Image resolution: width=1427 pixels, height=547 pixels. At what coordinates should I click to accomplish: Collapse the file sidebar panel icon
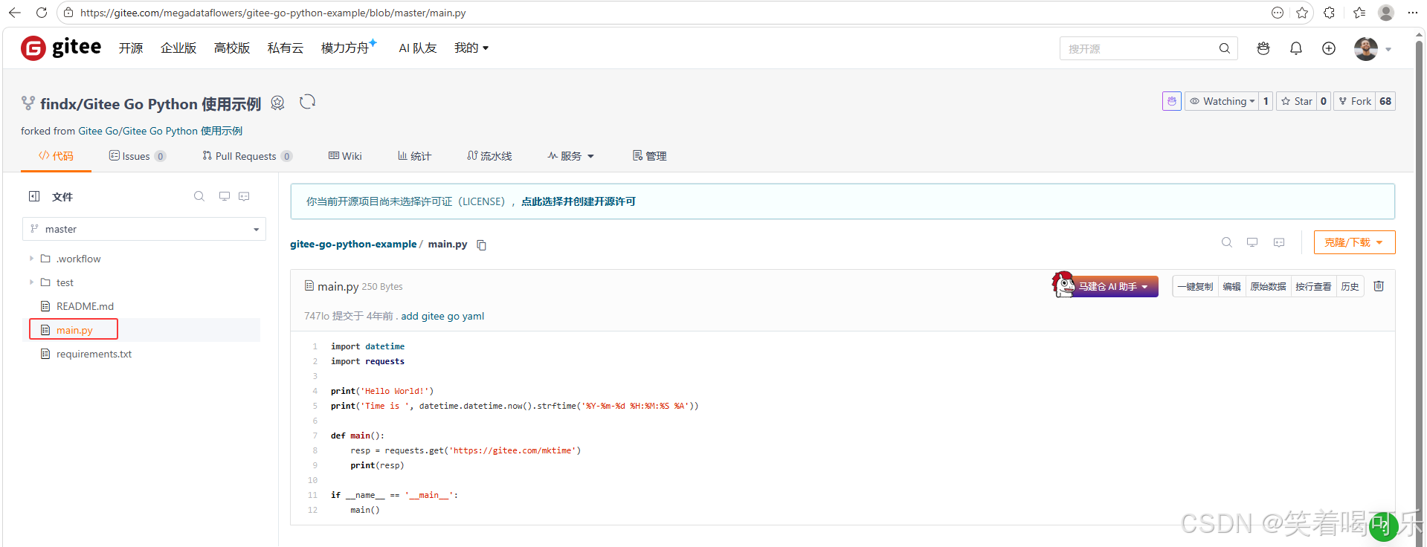click(x=34, y=196)
